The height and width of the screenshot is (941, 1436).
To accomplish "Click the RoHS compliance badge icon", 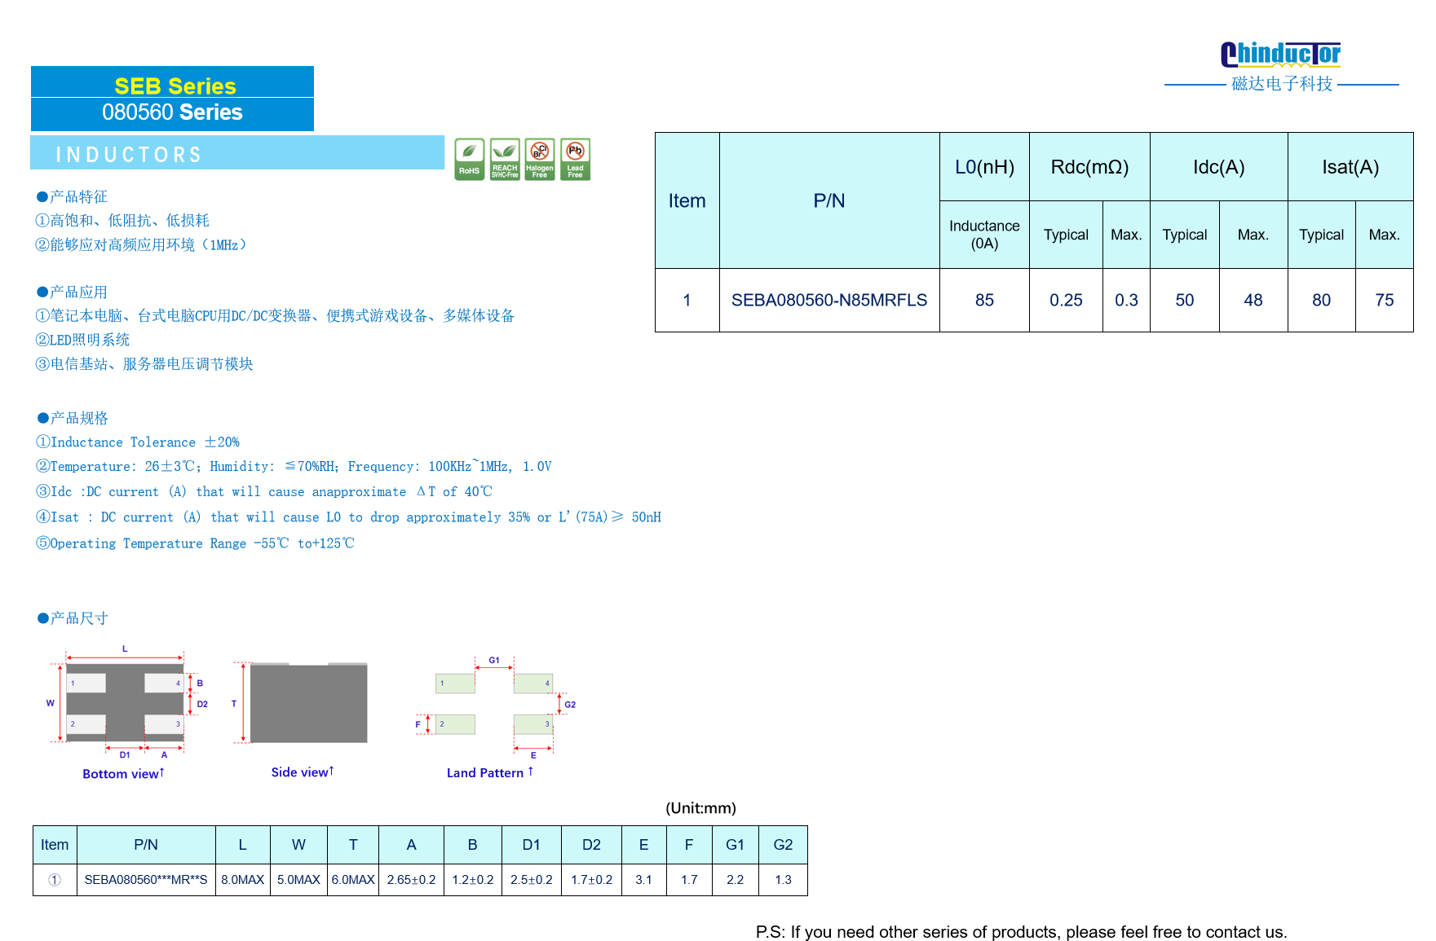I will [x=469, y=159].
